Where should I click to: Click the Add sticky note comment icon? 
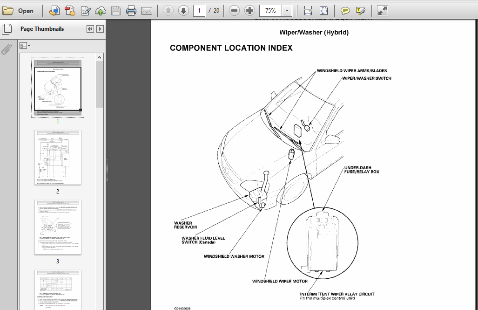point(345,11)
